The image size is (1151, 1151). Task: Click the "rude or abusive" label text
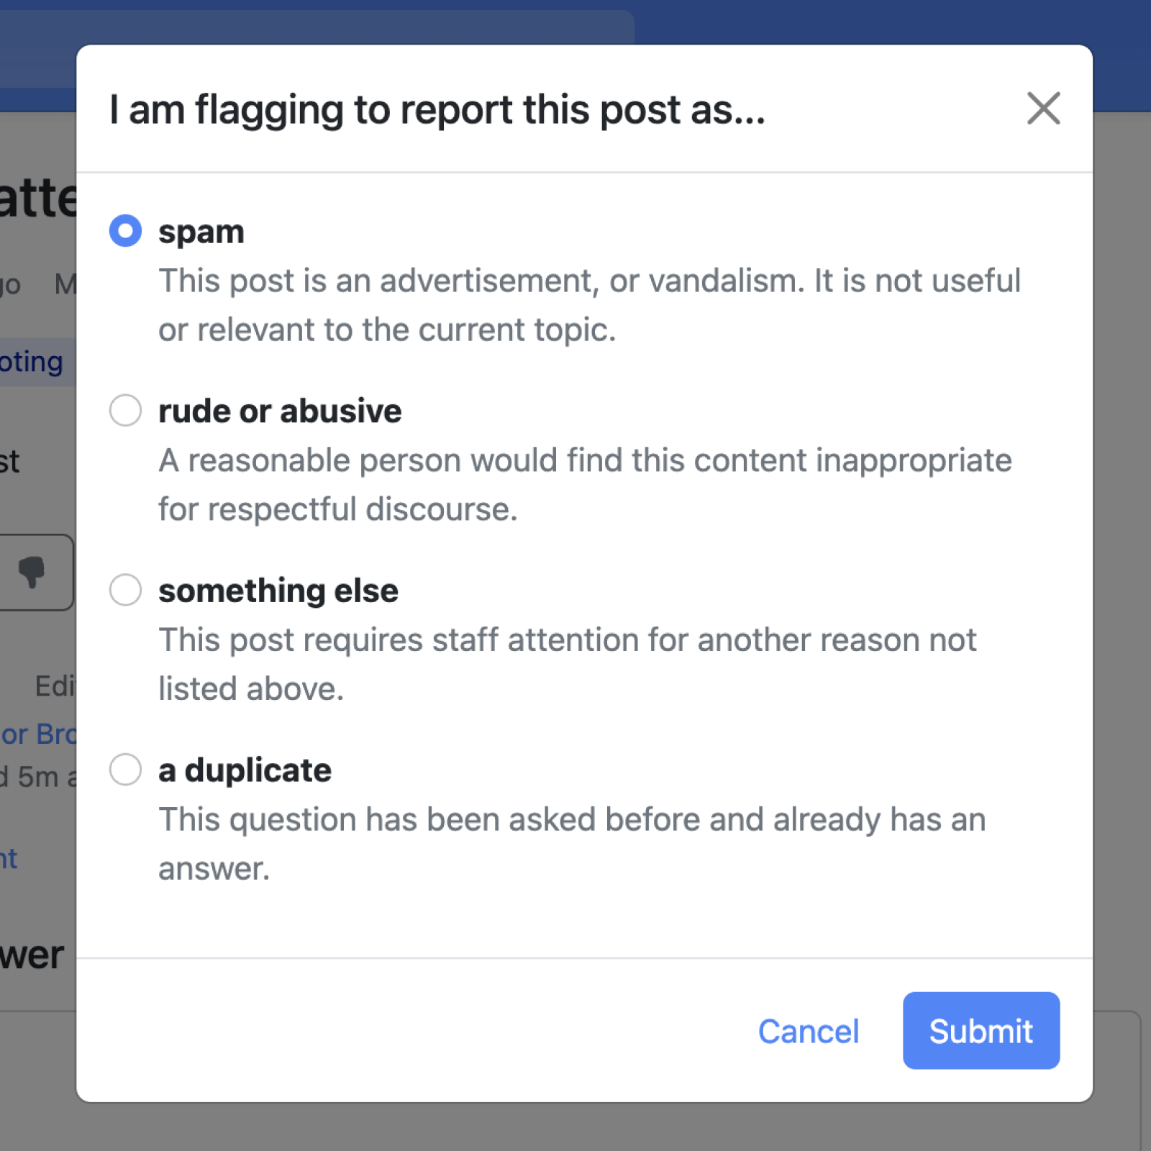pos(279,410)
